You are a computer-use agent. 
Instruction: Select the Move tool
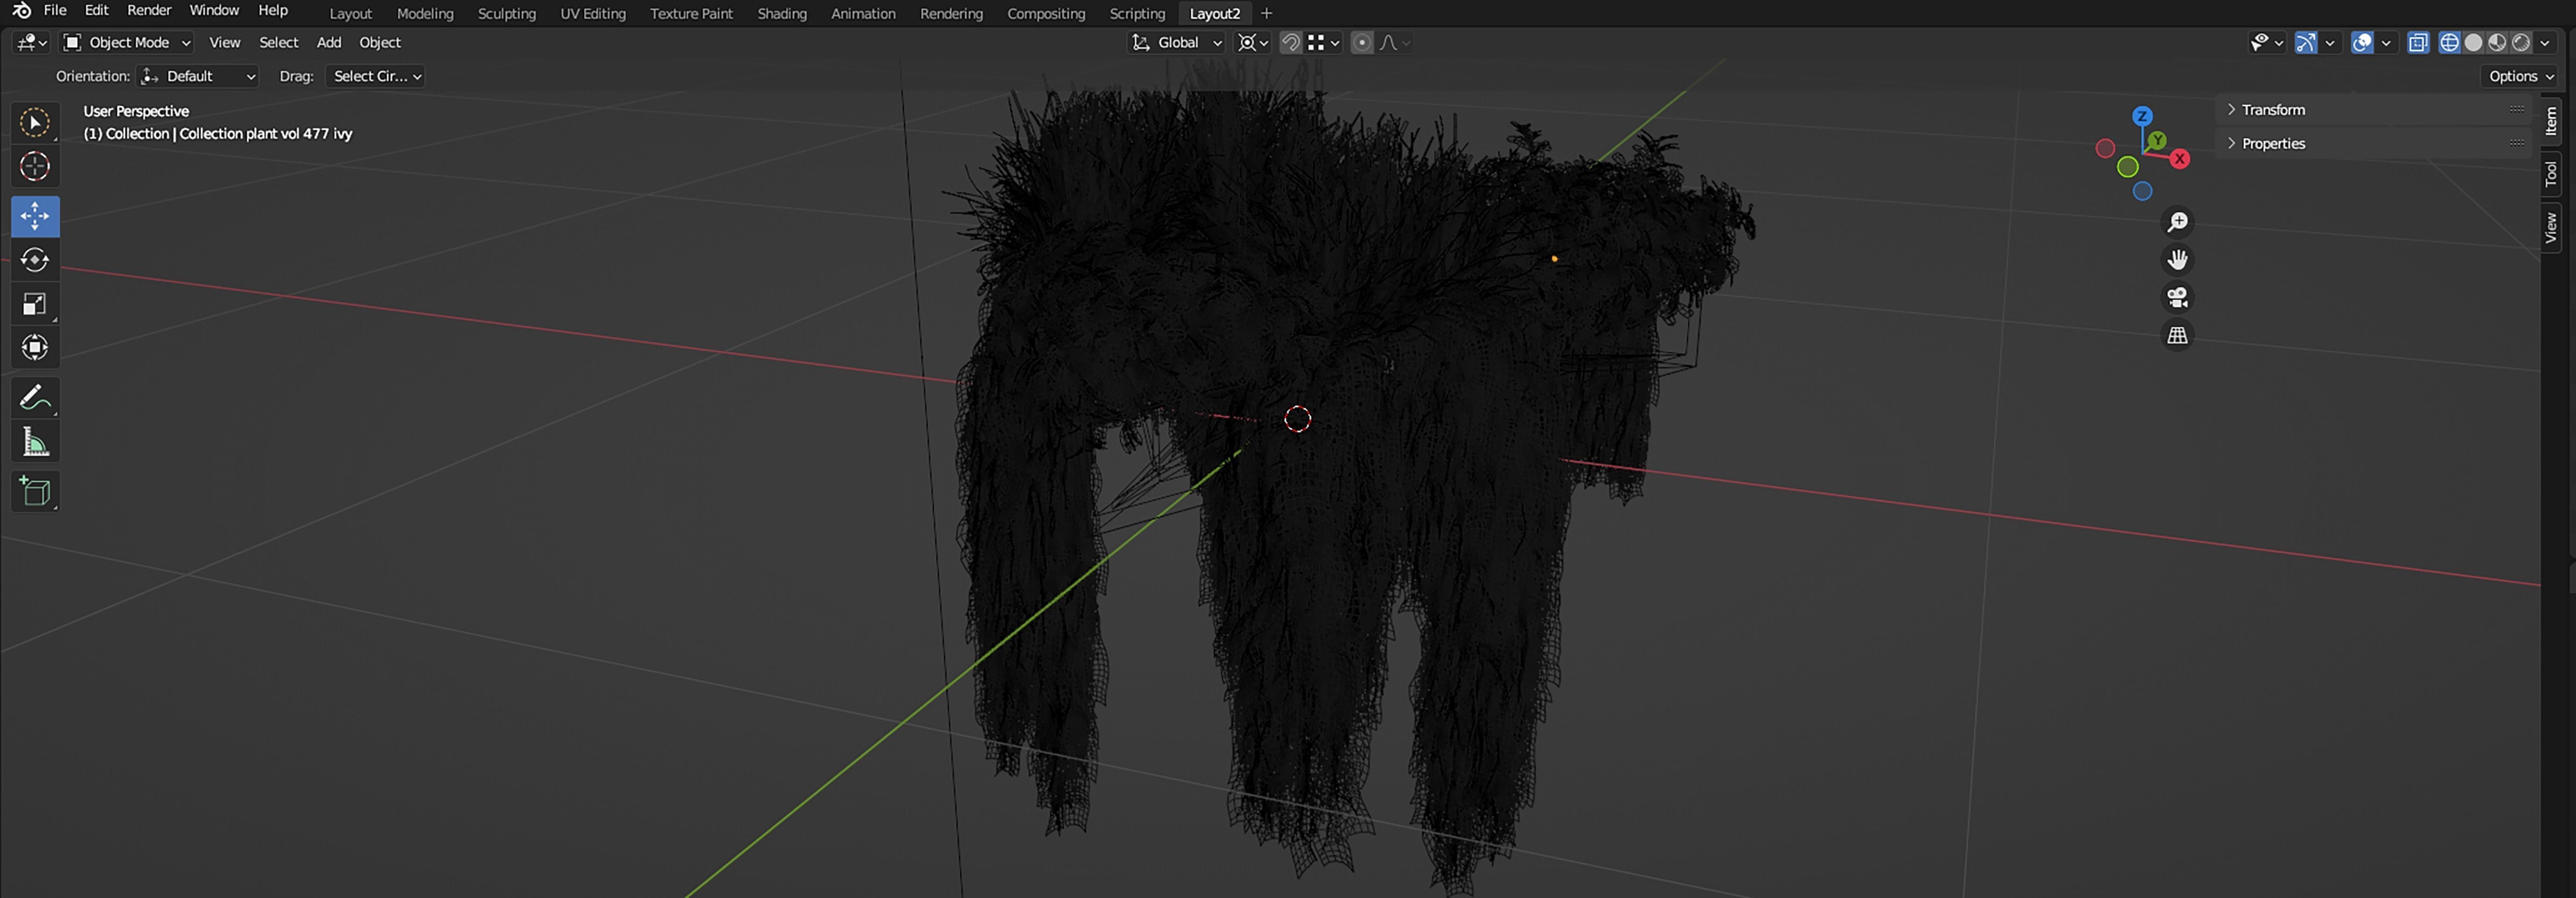click(x=35, y=216)
